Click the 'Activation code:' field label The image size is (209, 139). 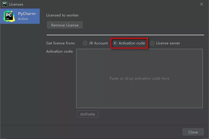[60, 51]
